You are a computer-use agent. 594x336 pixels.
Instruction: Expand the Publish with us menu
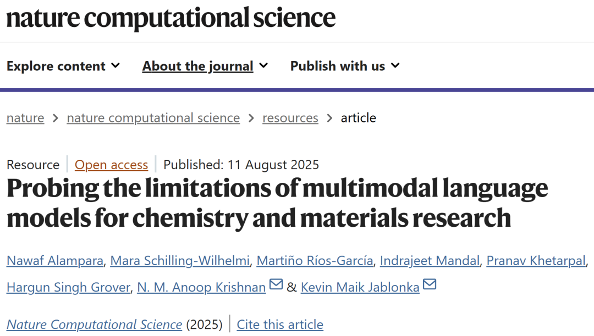click(x=344, y=66)
